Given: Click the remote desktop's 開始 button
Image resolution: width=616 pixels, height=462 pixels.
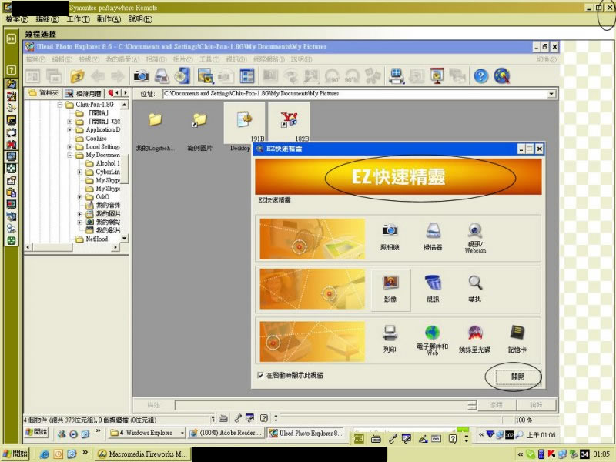Looking at the screenshot, I should 36,433.
